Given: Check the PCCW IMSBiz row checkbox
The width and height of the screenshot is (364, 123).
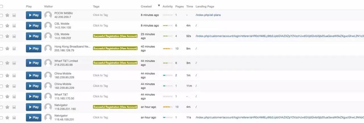Looking at the screenshot, I should point(1,15).
